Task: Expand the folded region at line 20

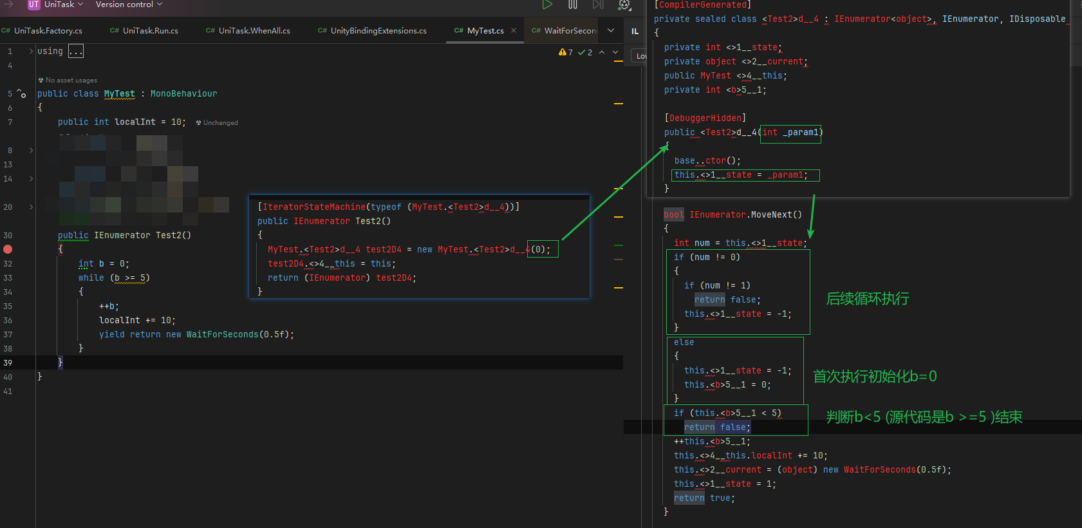Action: point(31,207)
